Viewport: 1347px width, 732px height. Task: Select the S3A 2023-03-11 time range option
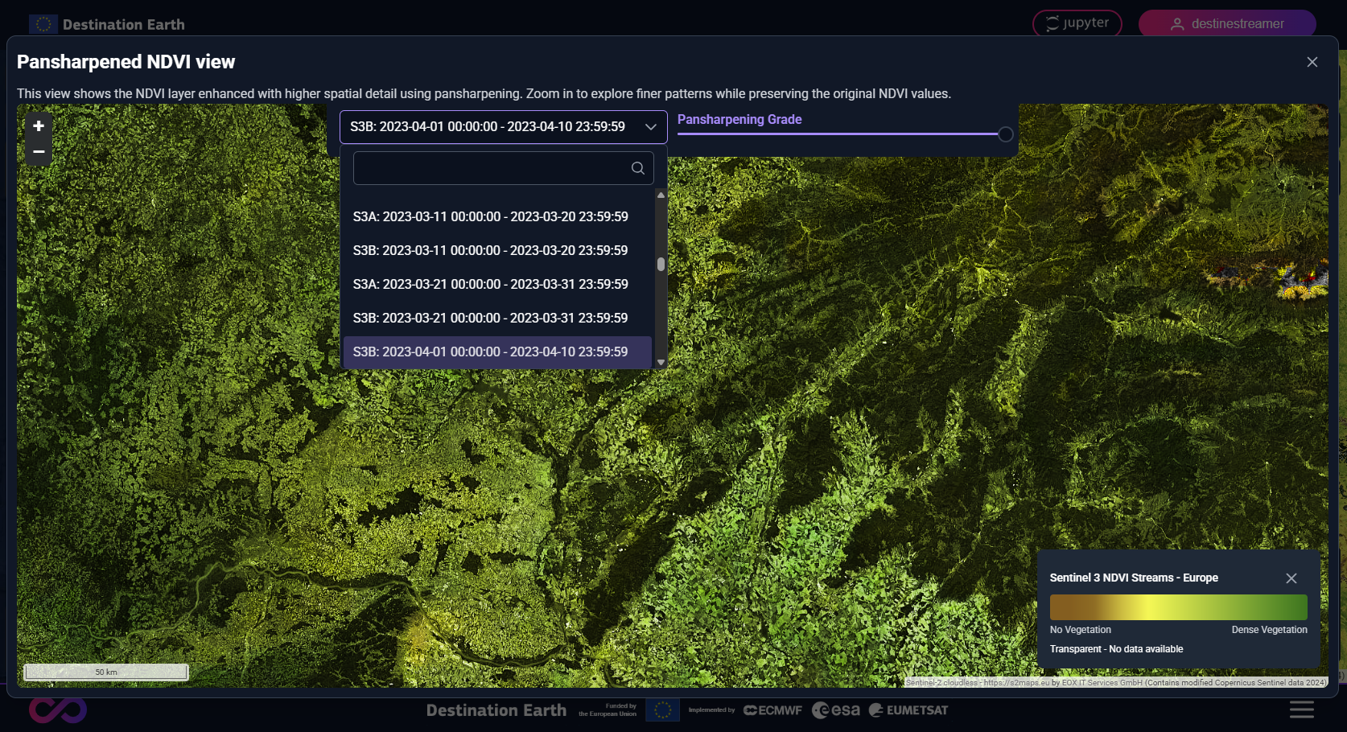[x=490, y=216]
